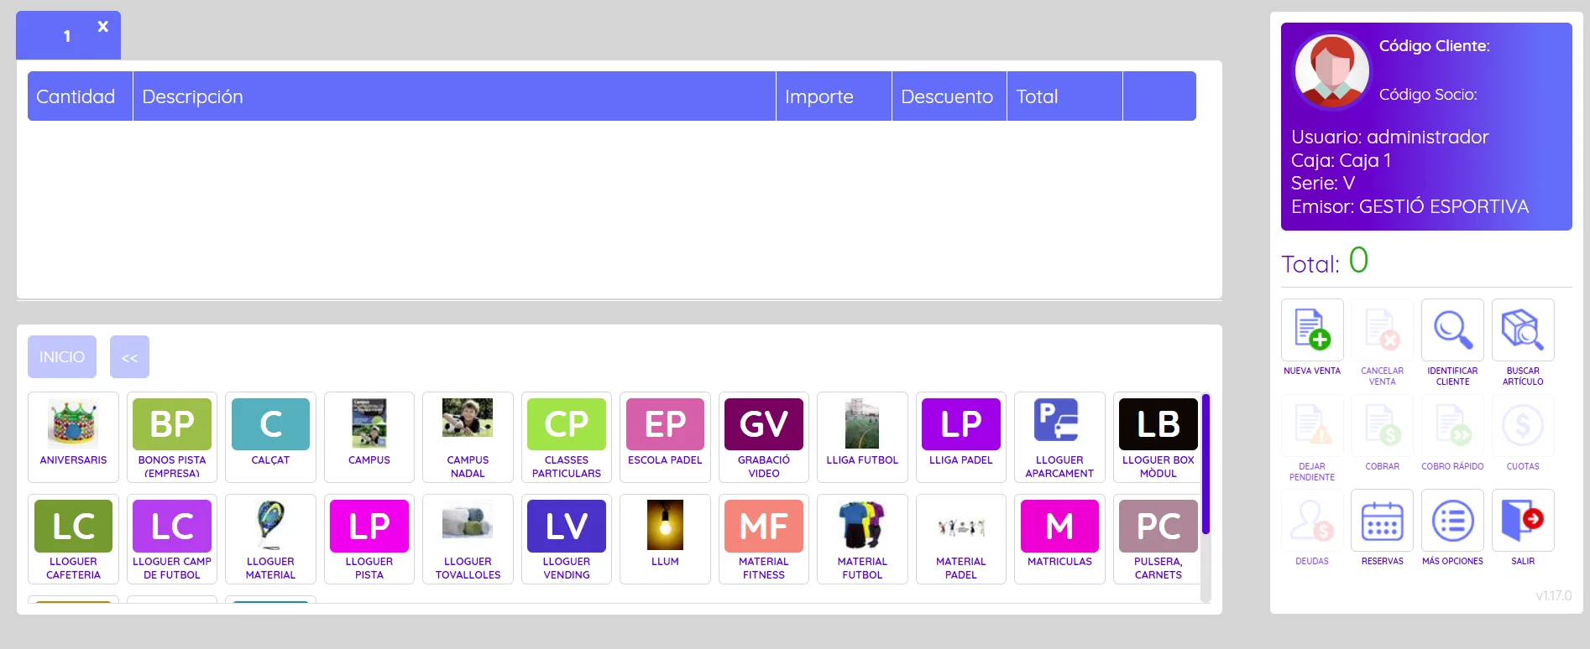Click the Caja: Caja 1 text

(x=1342, y=160)
